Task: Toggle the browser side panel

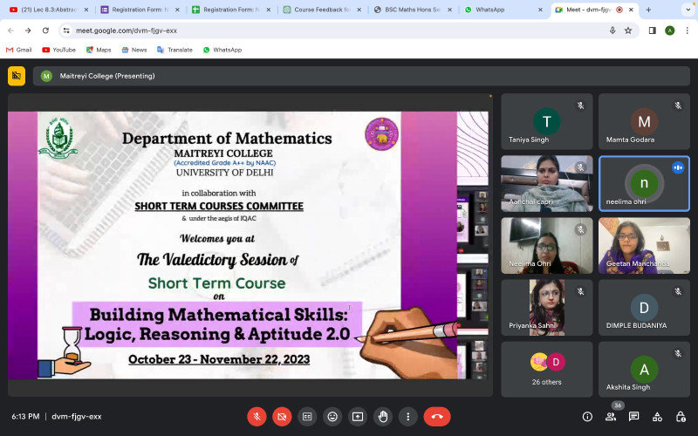Action: [x=652, y=31]
